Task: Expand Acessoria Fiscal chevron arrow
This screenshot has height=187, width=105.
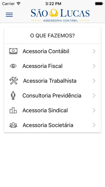Action: pos(94,66)
